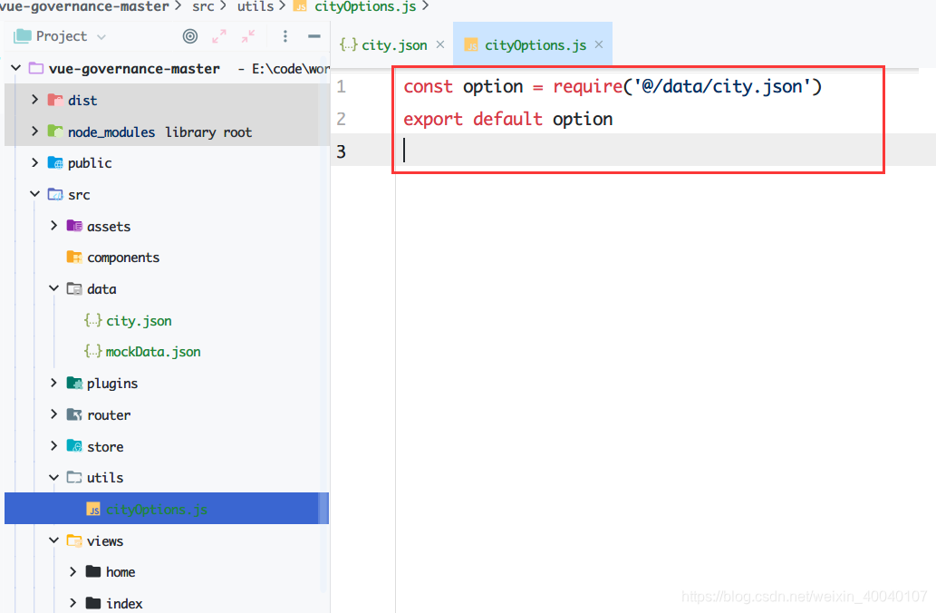This screenshot has width=936, height=613.
Task: Click the cityOptions.js breadcrumb
Action: click(x=365, y=6)
